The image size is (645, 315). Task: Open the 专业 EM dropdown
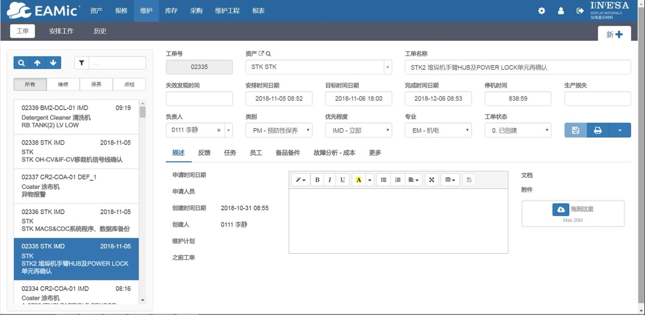[438, 130]
